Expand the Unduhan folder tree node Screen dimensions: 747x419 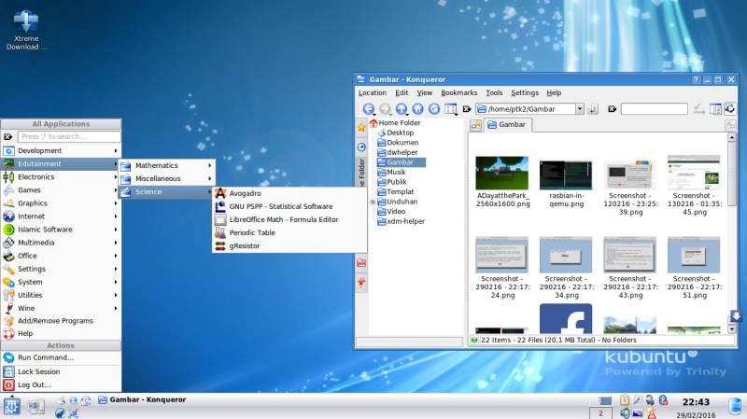373,202
